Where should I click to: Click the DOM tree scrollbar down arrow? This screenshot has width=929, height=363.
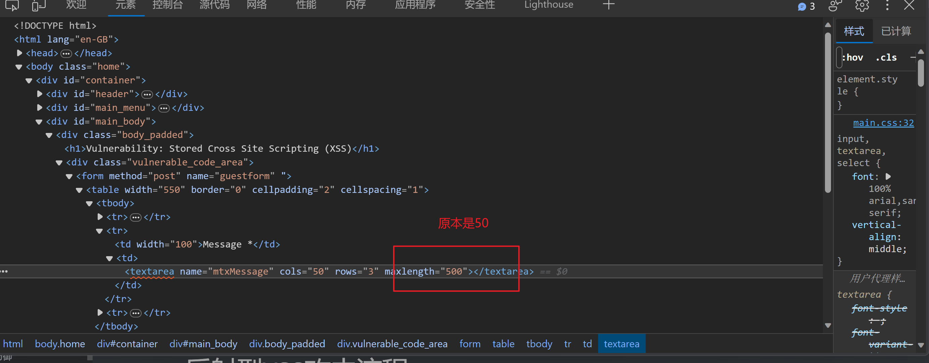point(828,325)
